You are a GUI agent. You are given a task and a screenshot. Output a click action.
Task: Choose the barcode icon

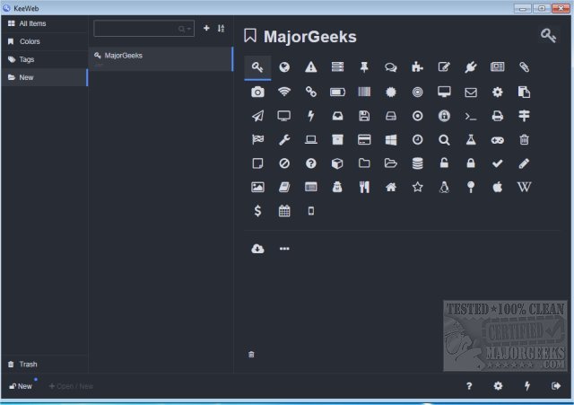point(364,92)
